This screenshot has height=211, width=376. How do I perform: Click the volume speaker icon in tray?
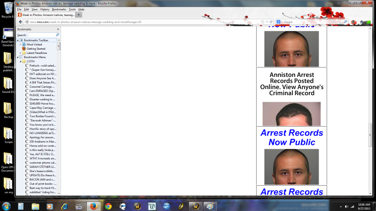click(x=346, y=206)
